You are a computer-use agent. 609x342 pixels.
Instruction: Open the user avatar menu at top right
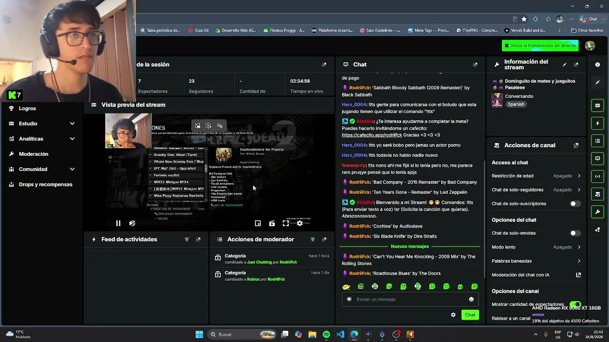click(x=590, y=46)
